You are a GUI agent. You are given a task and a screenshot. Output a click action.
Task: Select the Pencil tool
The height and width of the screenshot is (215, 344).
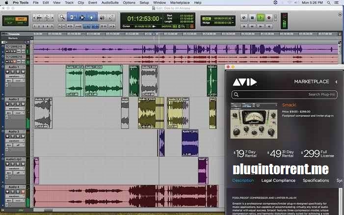(x=111, y=18)
